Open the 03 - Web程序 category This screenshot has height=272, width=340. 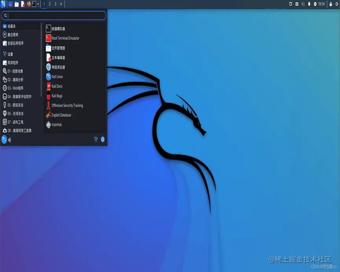click(x=21, y=88)
